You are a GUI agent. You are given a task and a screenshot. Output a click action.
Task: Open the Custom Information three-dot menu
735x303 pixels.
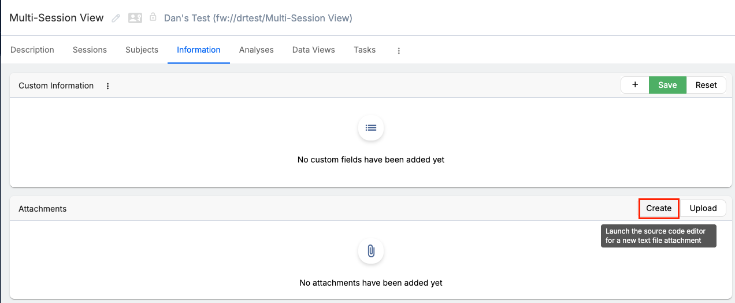pos(107,86)
